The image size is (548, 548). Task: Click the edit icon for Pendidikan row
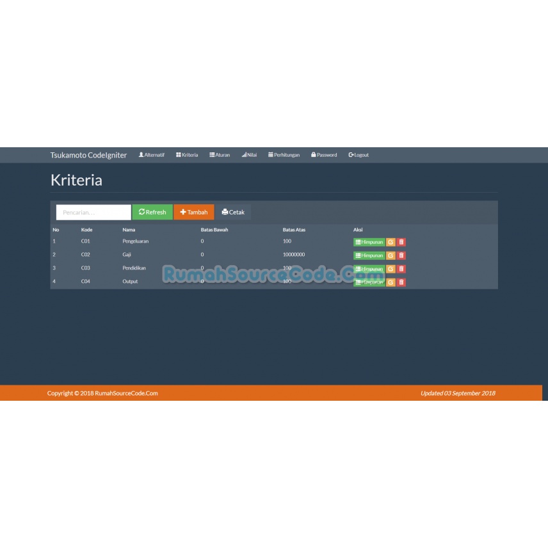point(391,269)
